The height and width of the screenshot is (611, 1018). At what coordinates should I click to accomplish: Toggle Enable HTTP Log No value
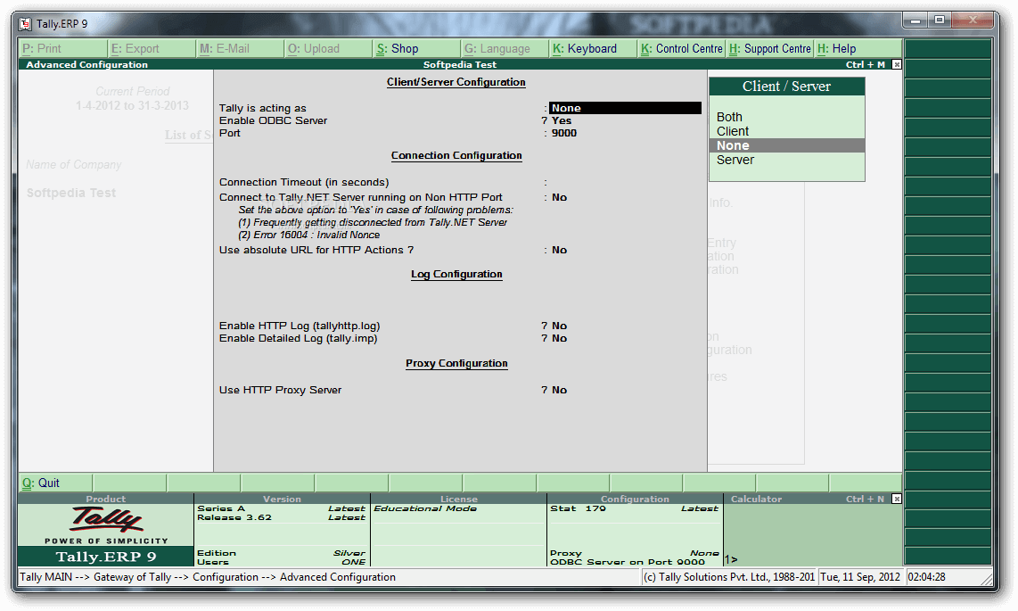pos(559,326)
